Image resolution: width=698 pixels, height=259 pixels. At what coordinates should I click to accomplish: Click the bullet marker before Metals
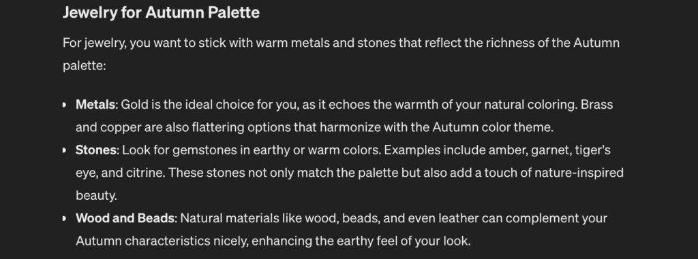point(65,105)
